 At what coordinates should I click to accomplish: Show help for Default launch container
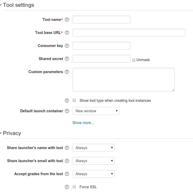pyautogui.click(x=67, y=111)
